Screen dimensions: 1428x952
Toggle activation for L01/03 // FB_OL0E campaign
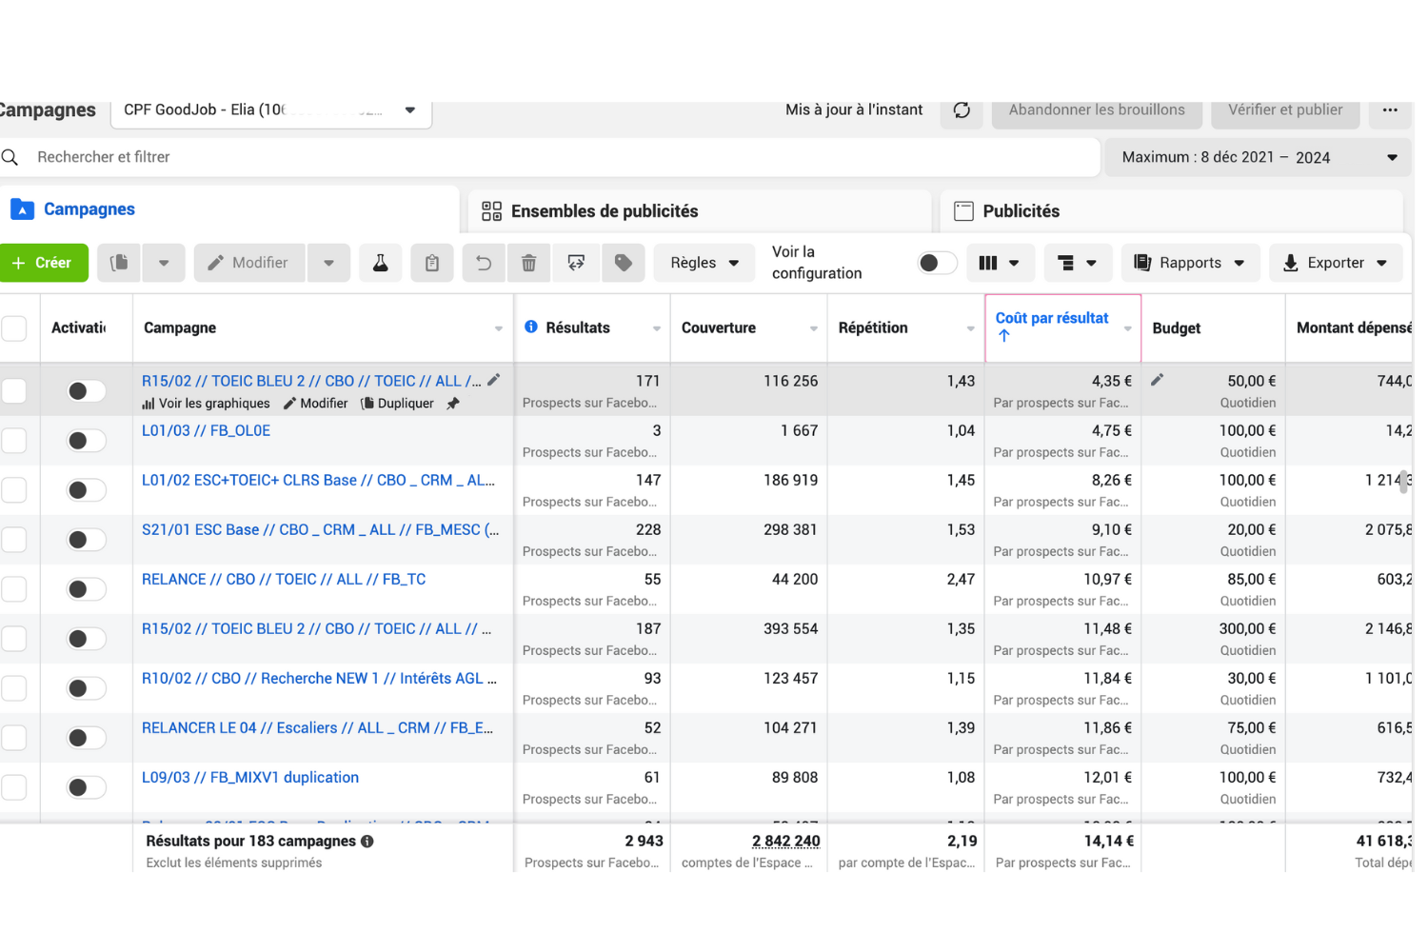pos(86,441)
